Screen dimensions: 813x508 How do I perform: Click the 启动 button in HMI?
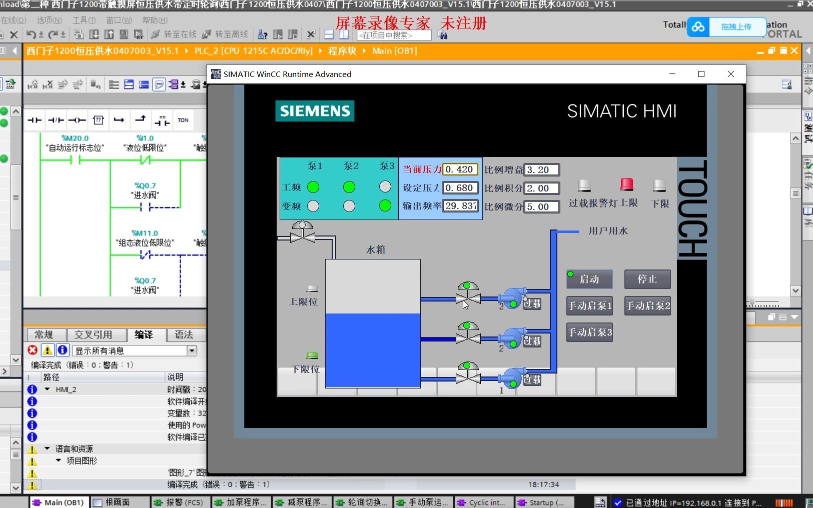coord(589,279)
